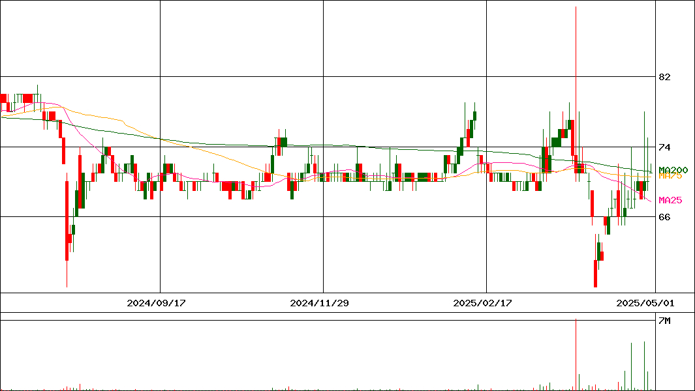The image size is (695, 391).
Task: Click the 7M volume axis label
Action: [x=664, y=321]
